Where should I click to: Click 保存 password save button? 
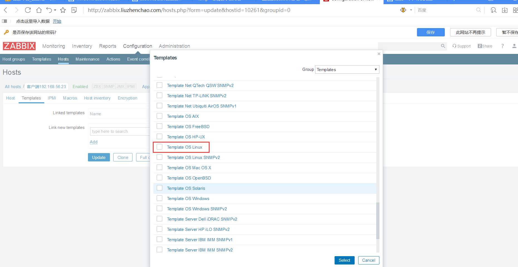click(x=431, y=32)
